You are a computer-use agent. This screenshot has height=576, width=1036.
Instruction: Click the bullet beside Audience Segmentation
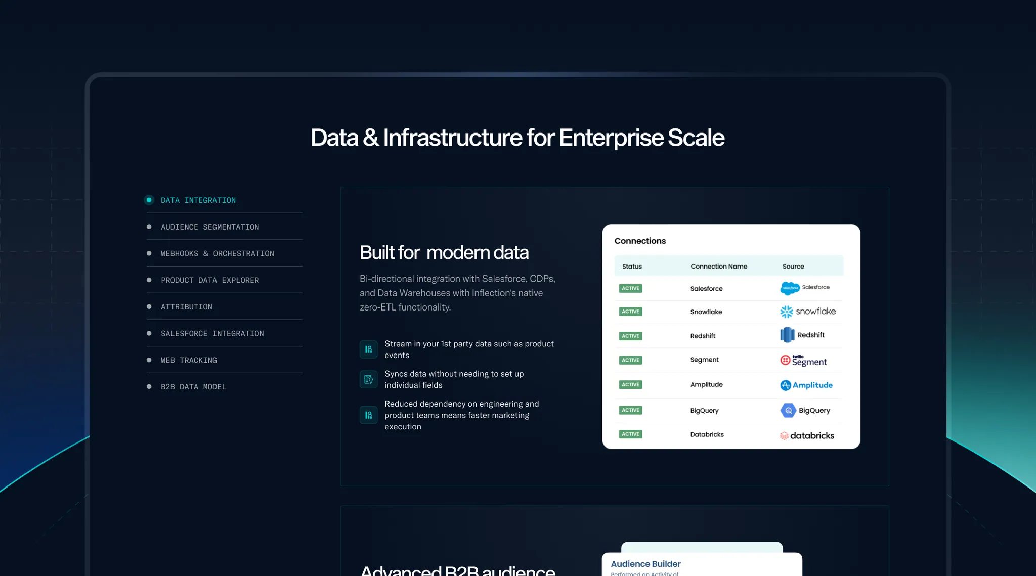pyautogui.click(x=149, y=227)
